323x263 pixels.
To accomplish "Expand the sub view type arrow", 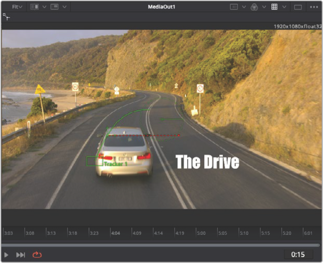I will click(64, 7).
